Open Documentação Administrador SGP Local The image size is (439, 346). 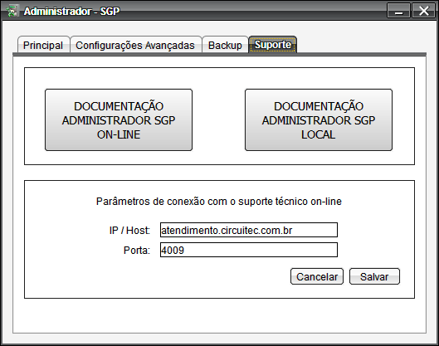coord(319,120)
